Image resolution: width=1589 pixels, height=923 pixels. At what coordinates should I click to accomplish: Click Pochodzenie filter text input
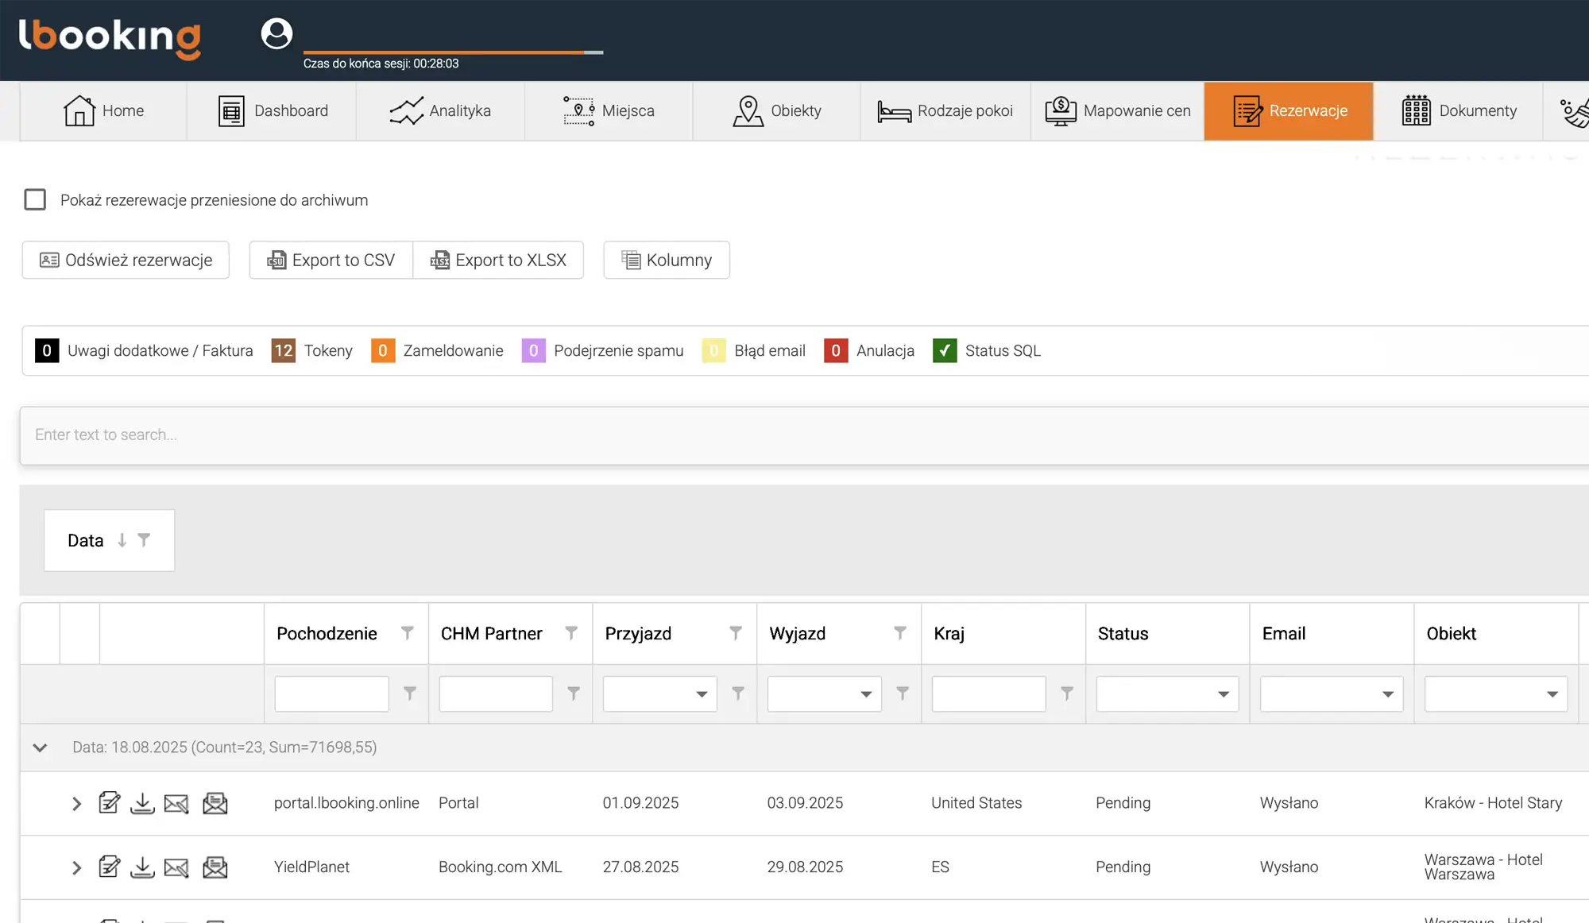[331, 693]
